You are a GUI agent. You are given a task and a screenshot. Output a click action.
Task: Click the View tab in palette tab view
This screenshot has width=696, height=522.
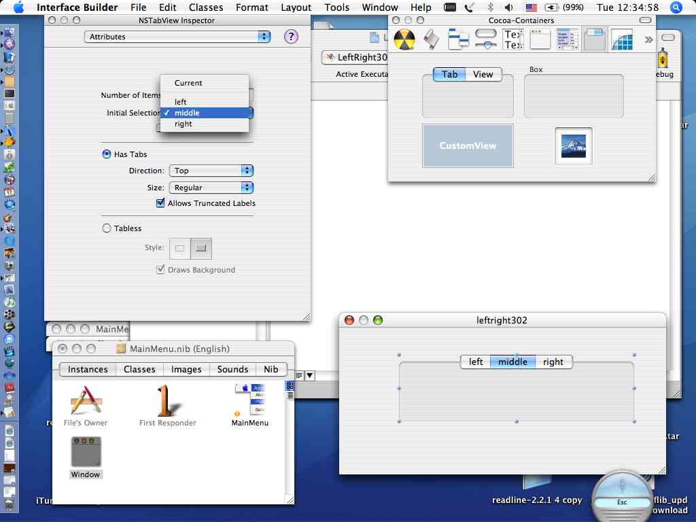click(483, 75)
